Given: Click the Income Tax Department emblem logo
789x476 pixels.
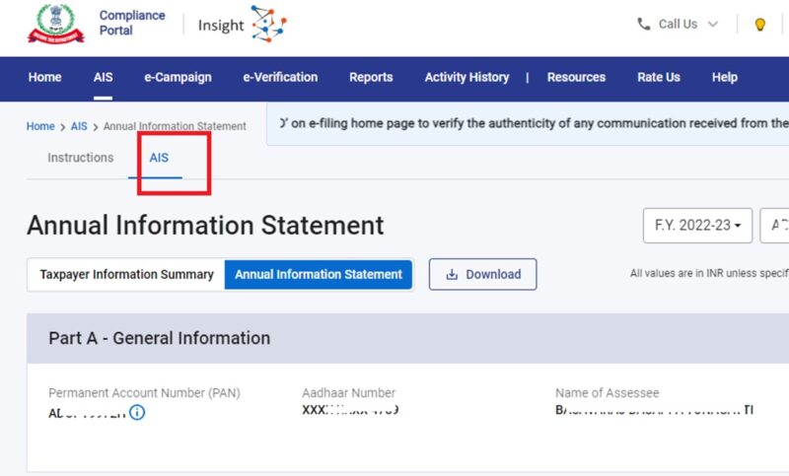Looking at the screenshot, I should [x=56, y=24].
